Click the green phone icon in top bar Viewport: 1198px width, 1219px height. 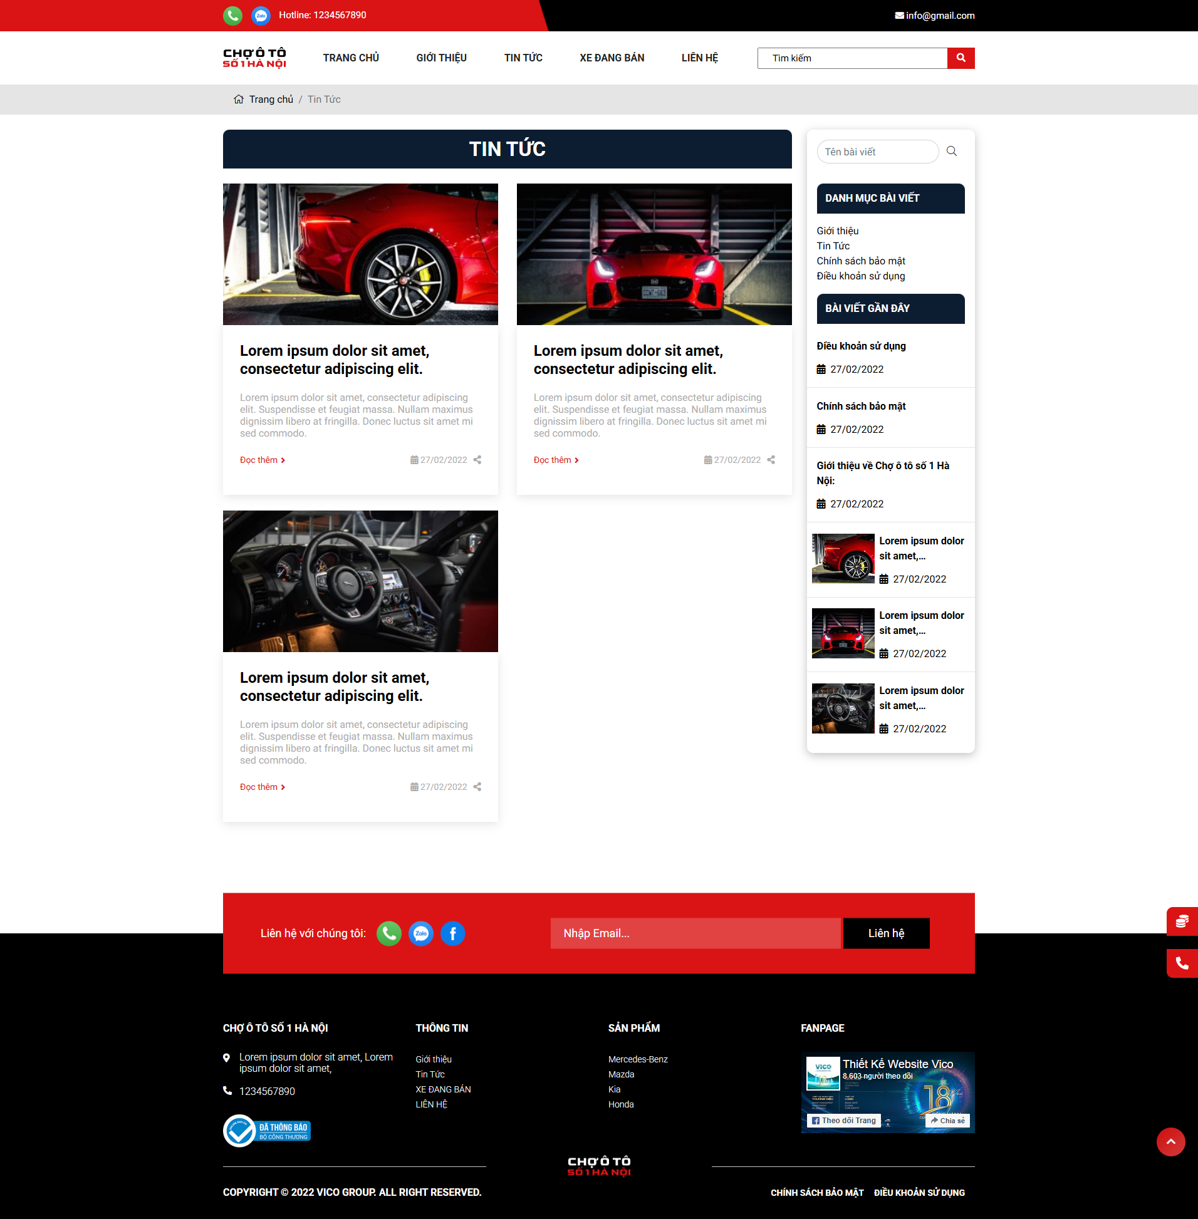pos(233,15)
